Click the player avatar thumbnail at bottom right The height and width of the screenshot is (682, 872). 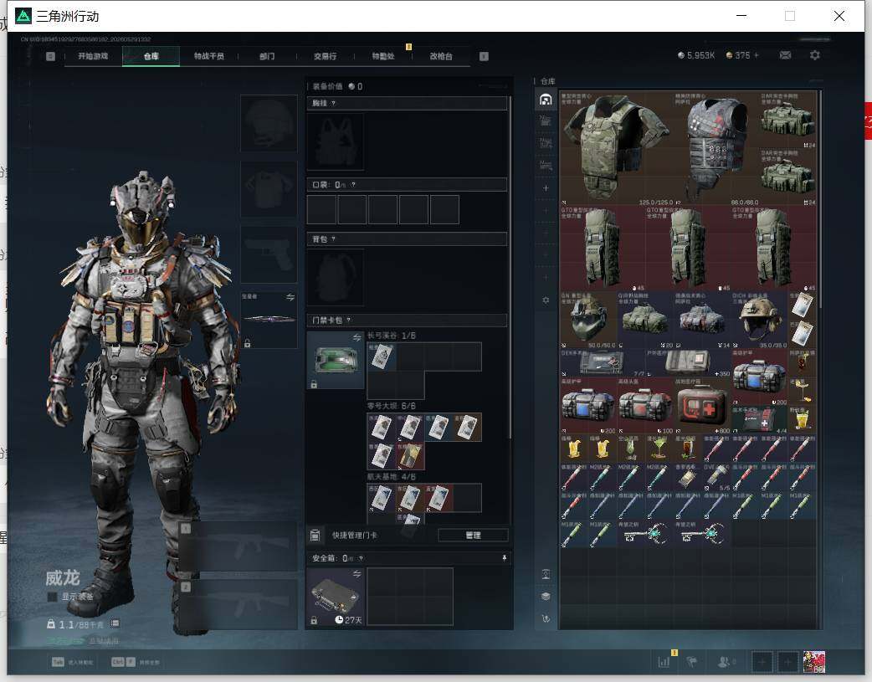[814, 662]
